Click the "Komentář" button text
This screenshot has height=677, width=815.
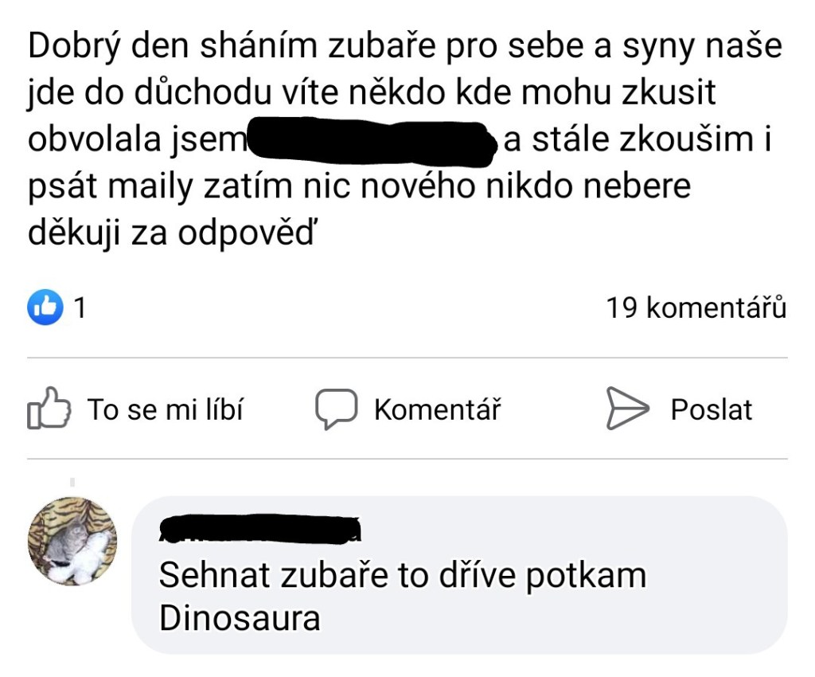pyautogui.click(x=437, y=409)
